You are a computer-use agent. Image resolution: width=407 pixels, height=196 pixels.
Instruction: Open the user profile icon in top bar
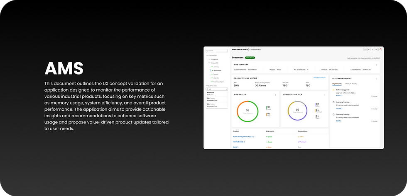tap(365, 49)
